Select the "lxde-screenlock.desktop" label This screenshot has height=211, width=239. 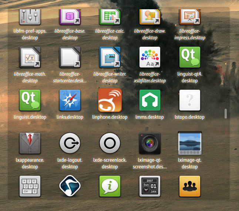(110, 163)
